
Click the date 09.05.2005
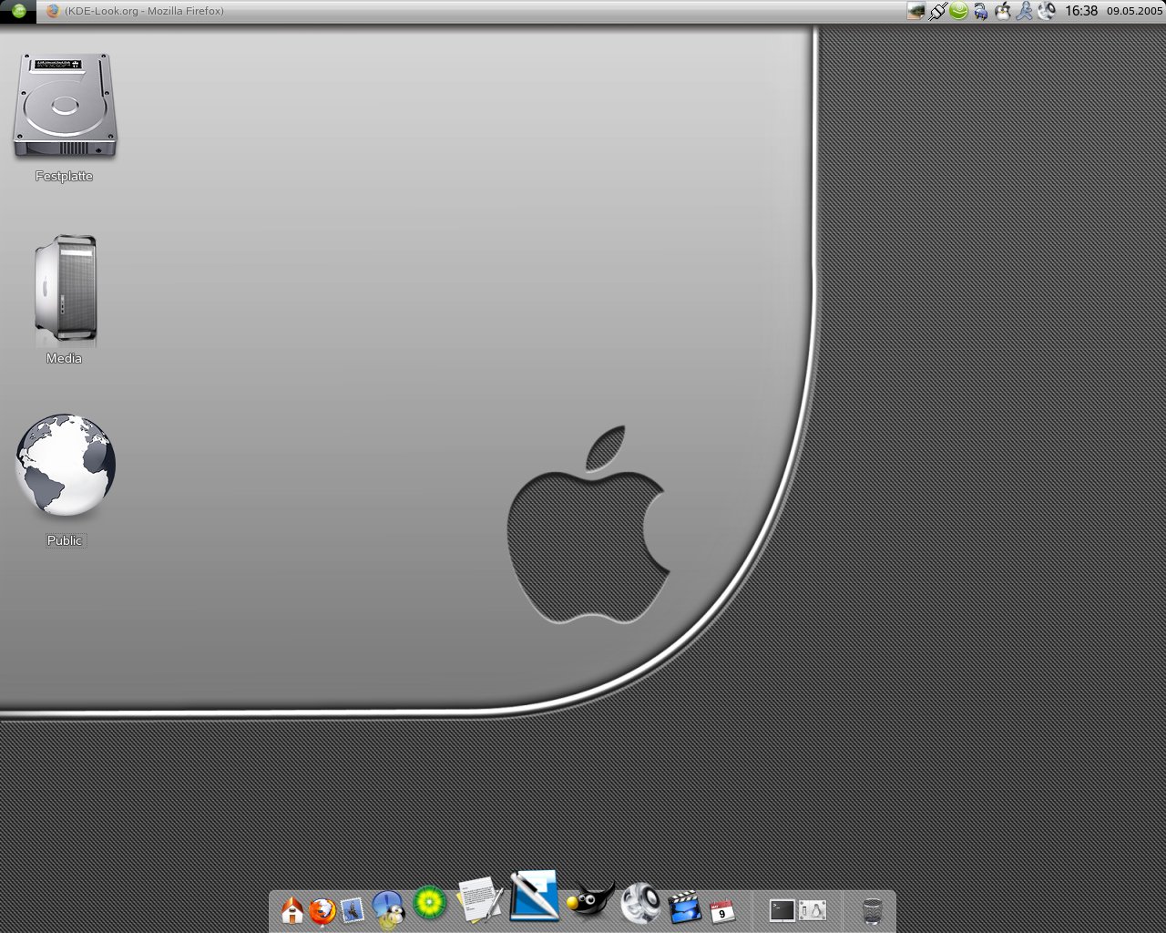pyautogui.click(x=1135, y=11)
